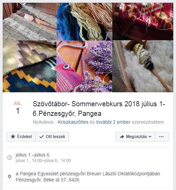Click the share arrow icon beside Megosztás
Viewport: 176px width, 190px height.
point(122,137)
